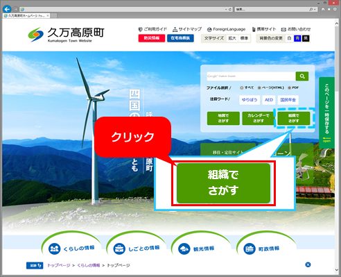This screenshot has height=277, width=341.
Task: Open the side panel このページを一時保存する
Action: tap(326, 112)
